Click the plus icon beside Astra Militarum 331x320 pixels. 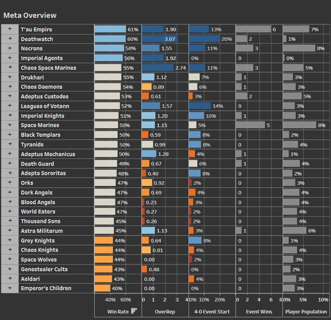(10, 231)
